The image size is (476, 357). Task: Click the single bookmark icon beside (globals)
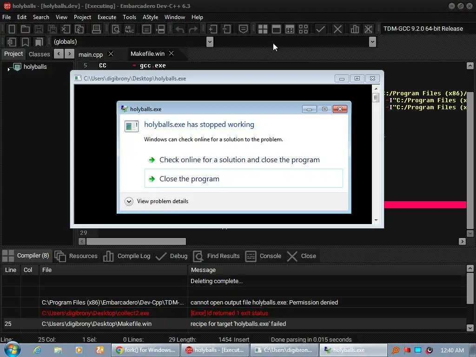click(25, 42)
